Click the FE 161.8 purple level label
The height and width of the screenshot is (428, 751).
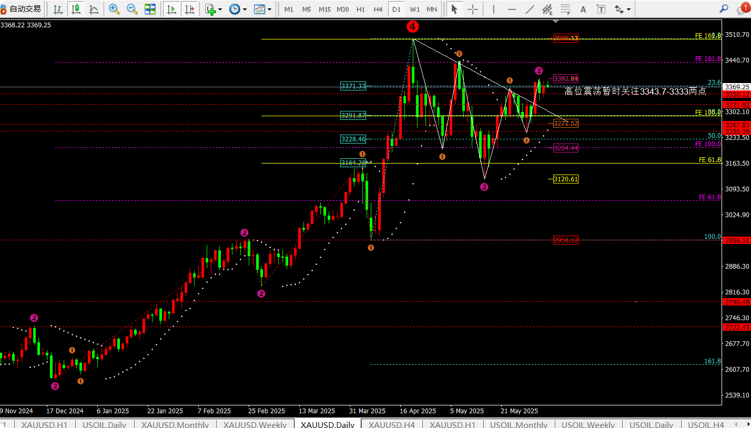708,59
